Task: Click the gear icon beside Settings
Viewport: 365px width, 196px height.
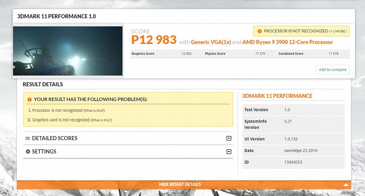Action: coord(28,152)
